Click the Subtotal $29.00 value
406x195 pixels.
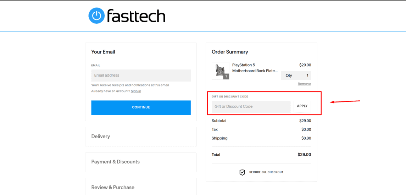305,121
